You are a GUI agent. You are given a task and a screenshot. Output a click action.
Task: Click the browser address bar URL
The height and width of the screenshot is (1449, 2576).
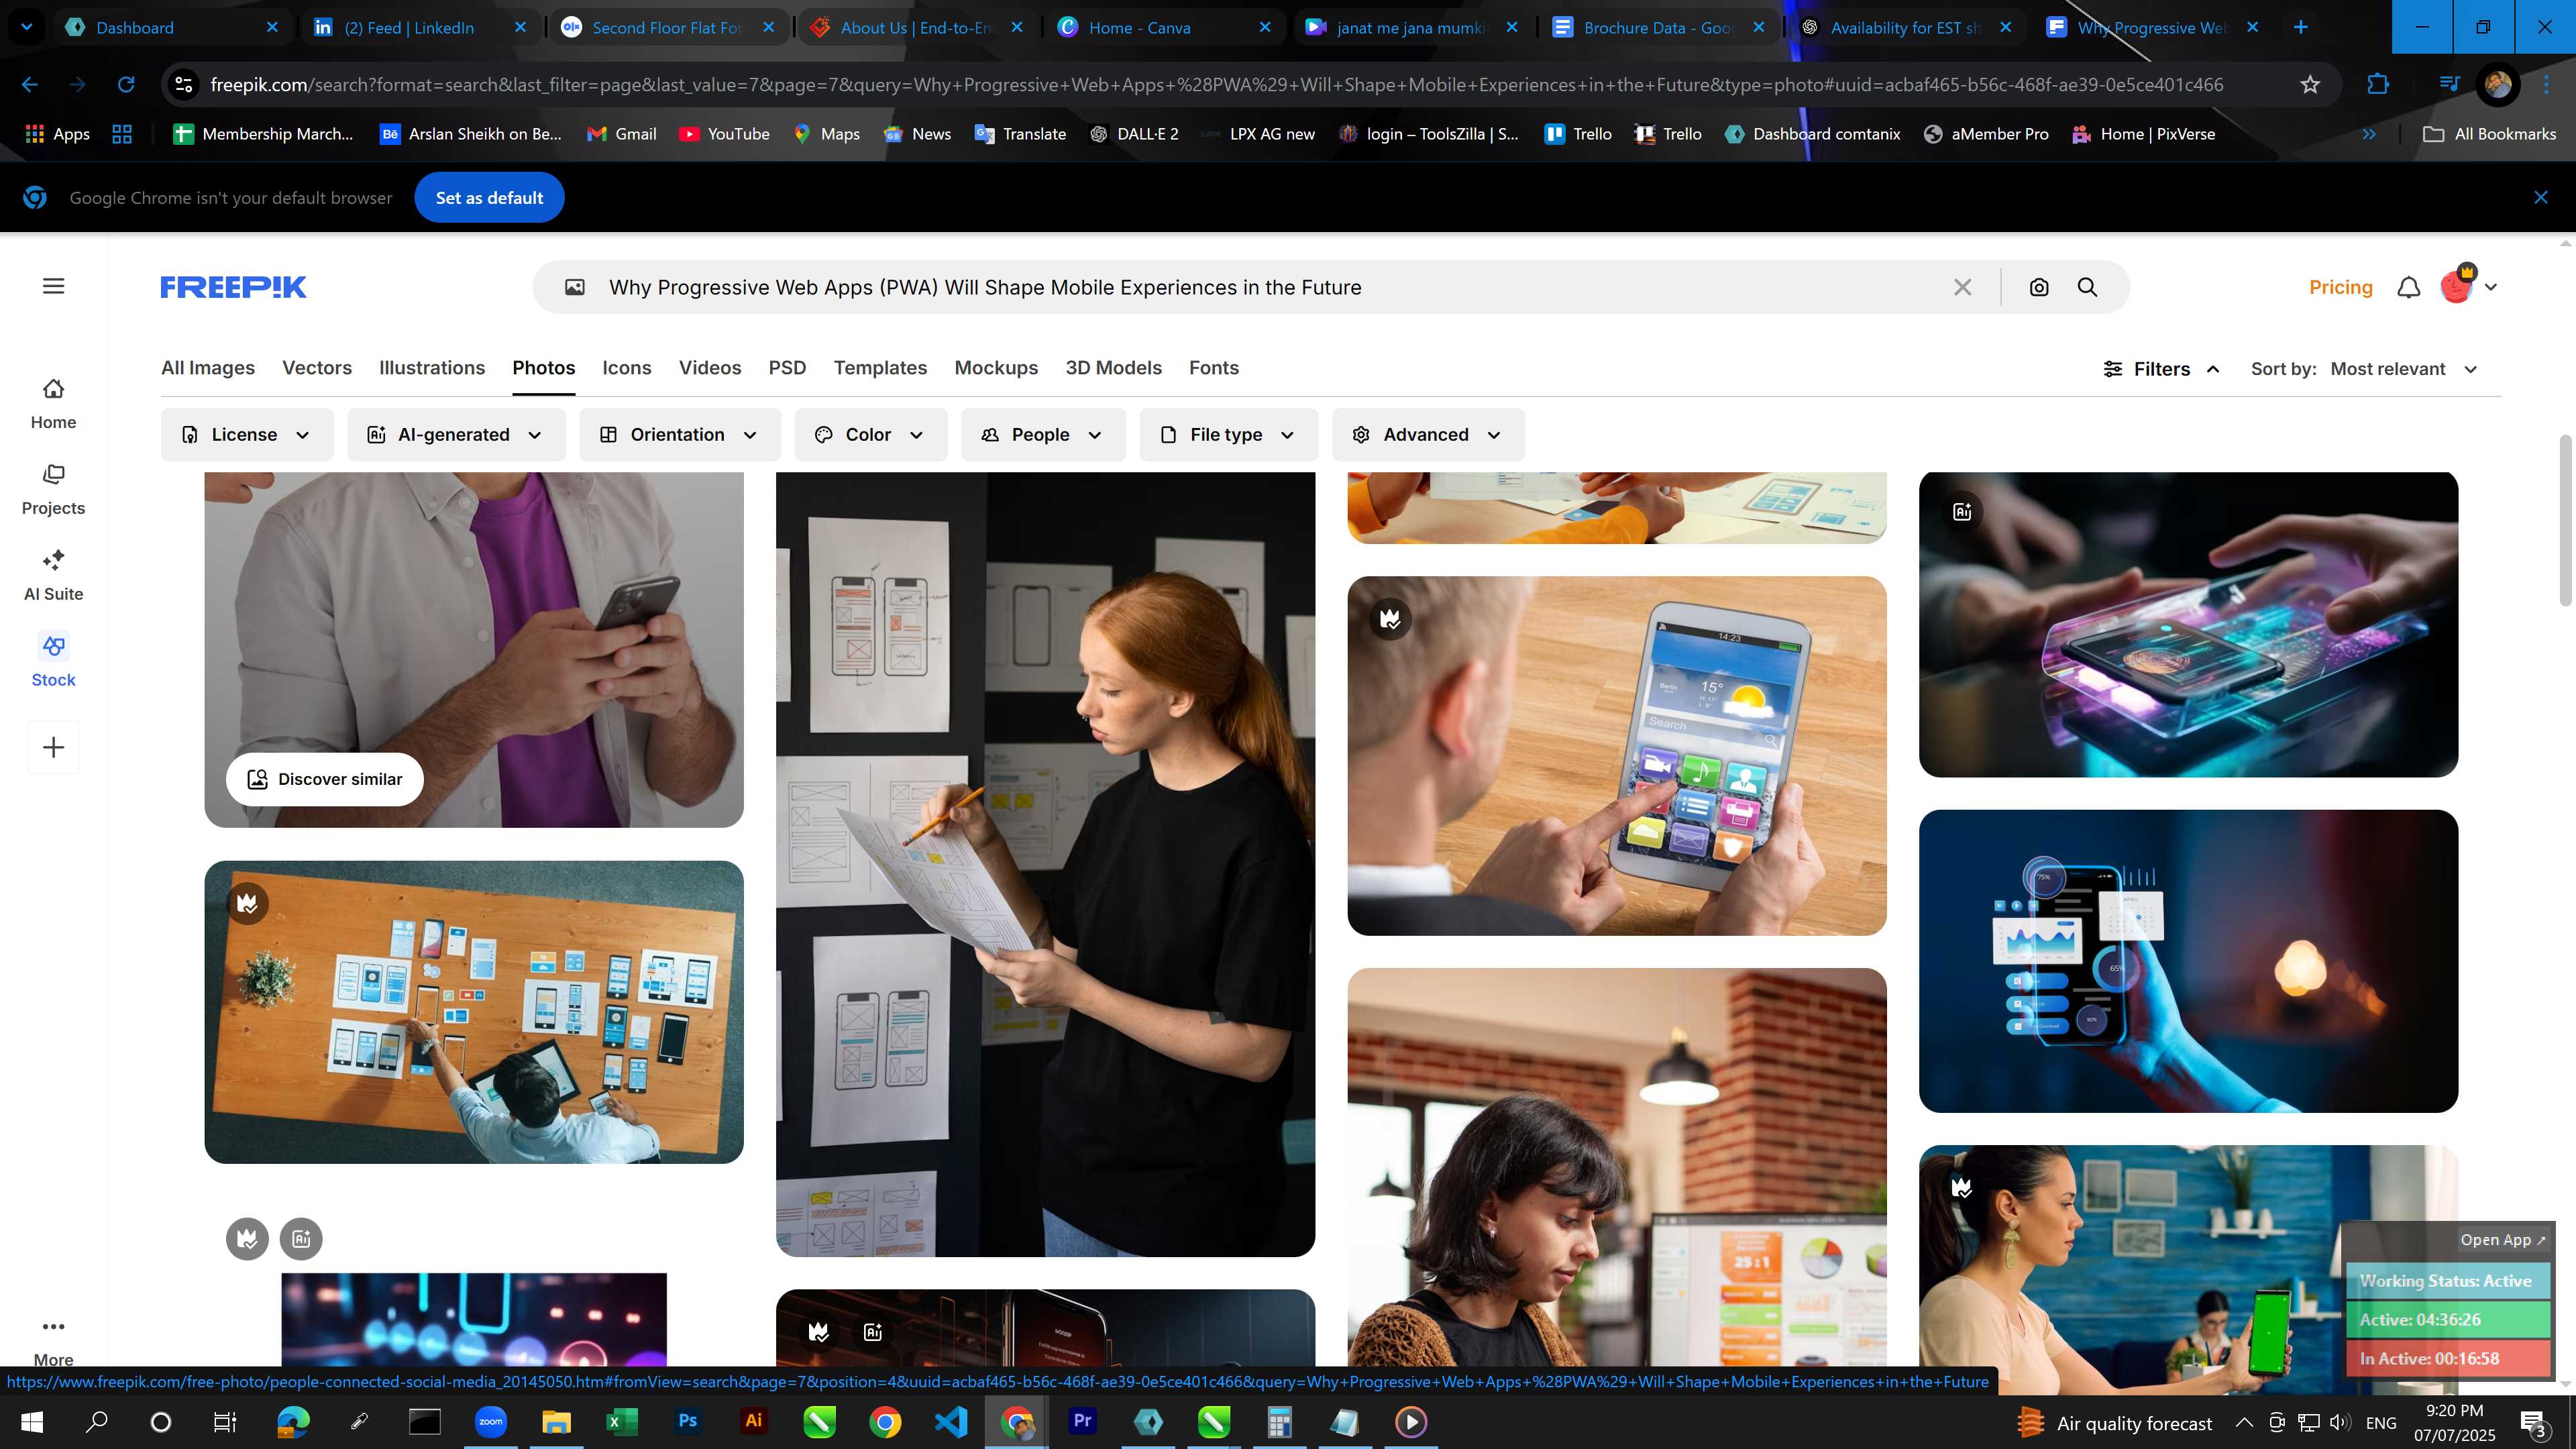[1216, 85]
